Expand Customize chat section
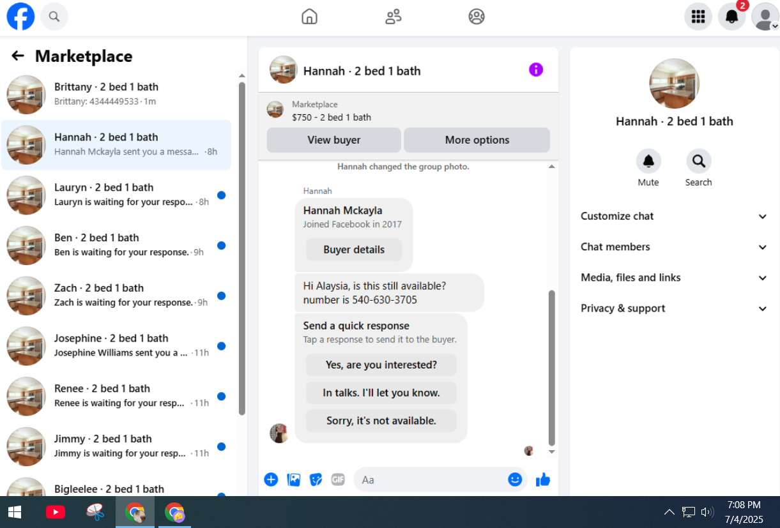This screenshot has height=528, width=780. pos(674,216)
